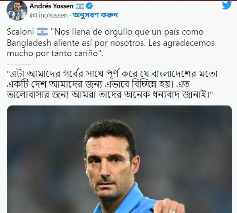Click the Twitter bird logo

tap(227, 5)
